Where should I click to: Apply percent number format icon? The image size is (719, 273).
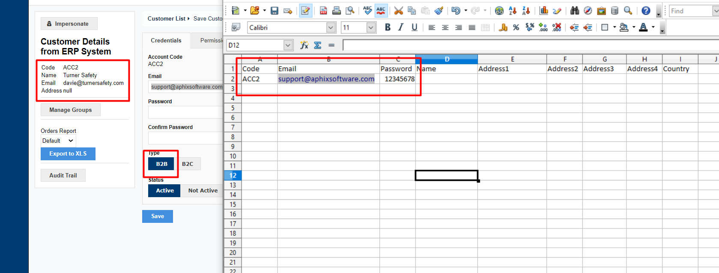(516, 27)
